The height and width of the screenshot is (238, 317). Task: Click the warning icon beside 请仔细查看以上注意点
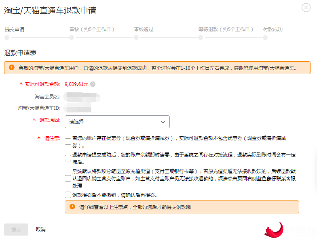point(72,207)
